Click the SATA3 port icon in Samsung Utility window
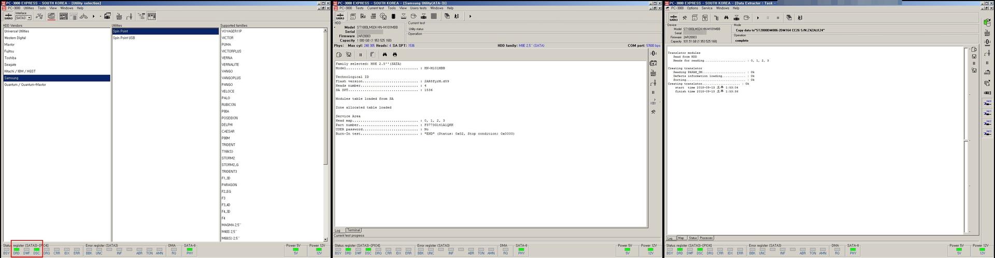This screenshot has width=995, height=258. [x=340, y=17]
